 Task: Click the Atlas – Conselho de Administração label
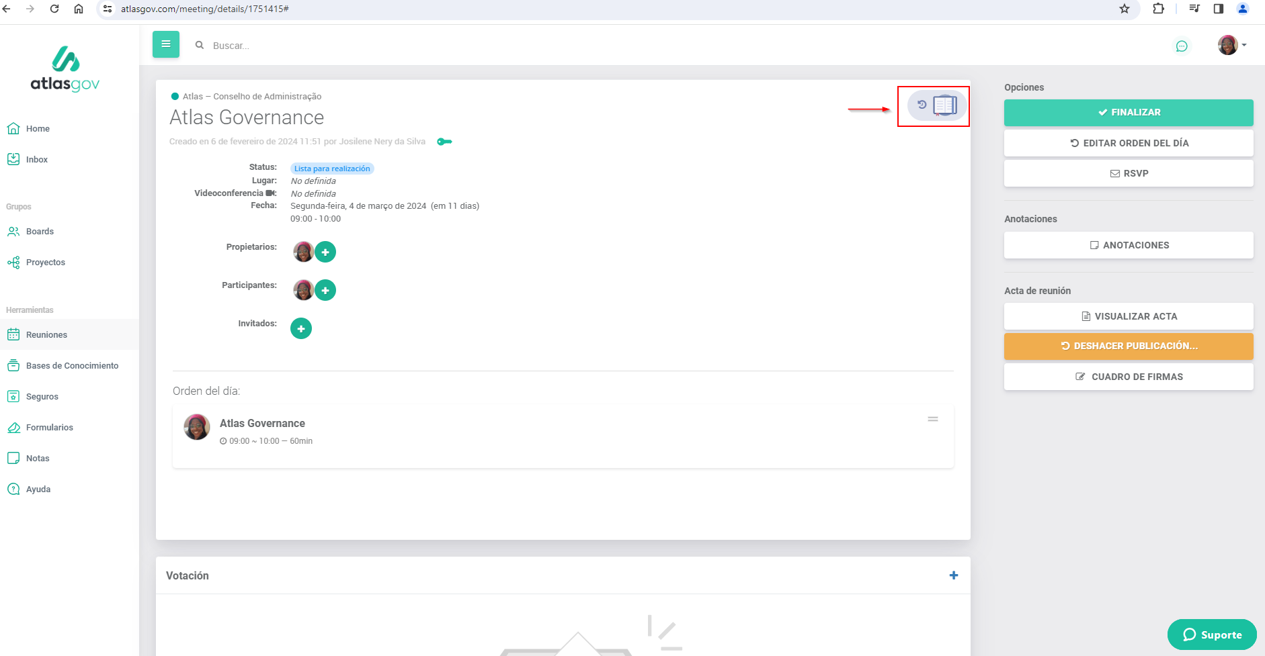[252, 97]
